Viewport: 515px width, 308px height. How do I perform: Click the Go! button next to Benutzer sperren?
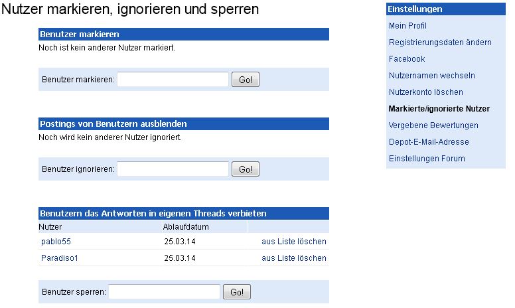[237, 292]
